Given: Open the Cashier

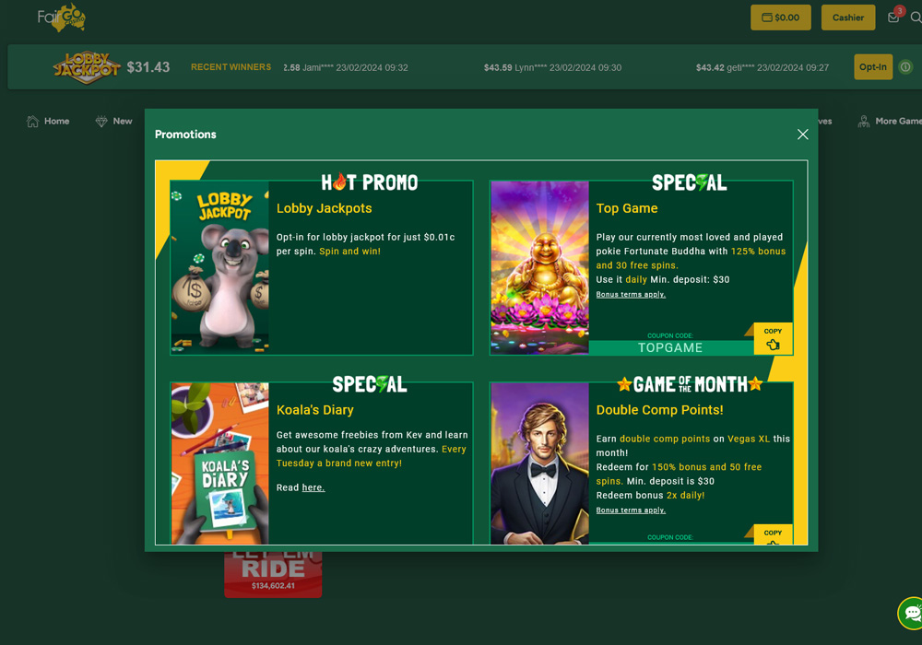Looking at the screenshot, I should point(848,18).
